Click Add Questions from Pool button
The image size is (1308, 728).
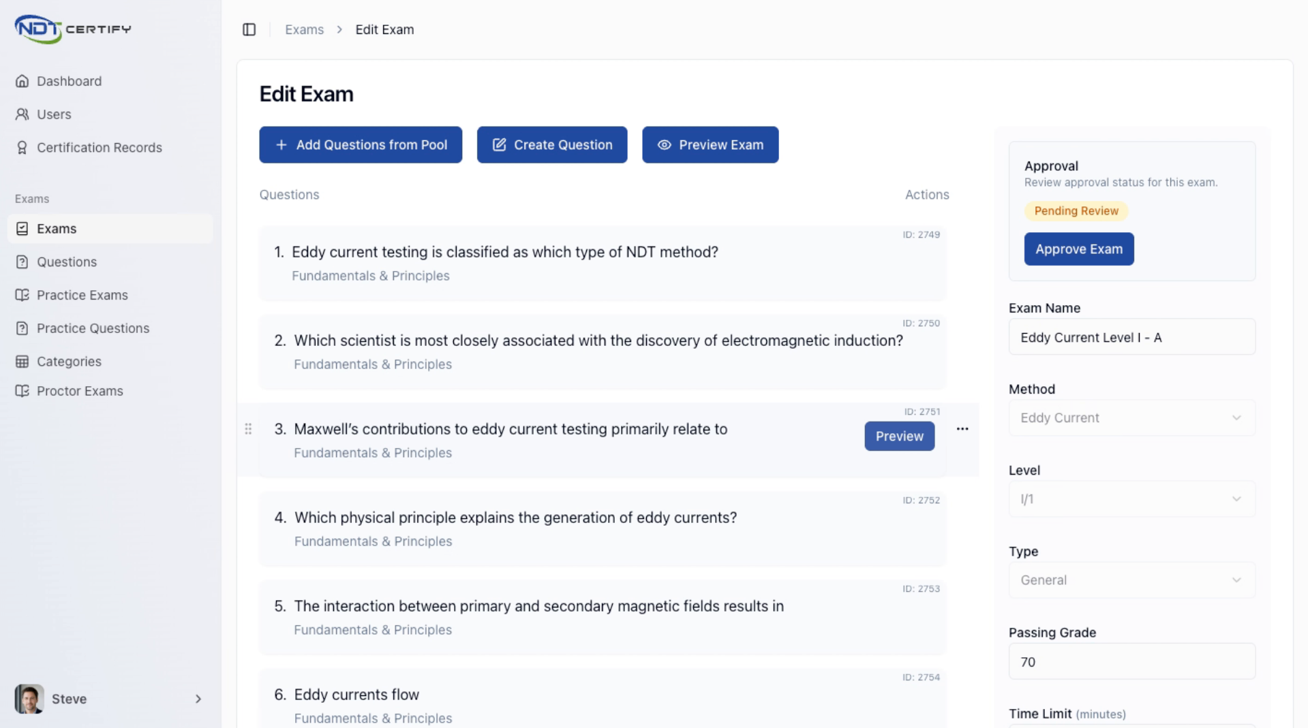[361, 144]
